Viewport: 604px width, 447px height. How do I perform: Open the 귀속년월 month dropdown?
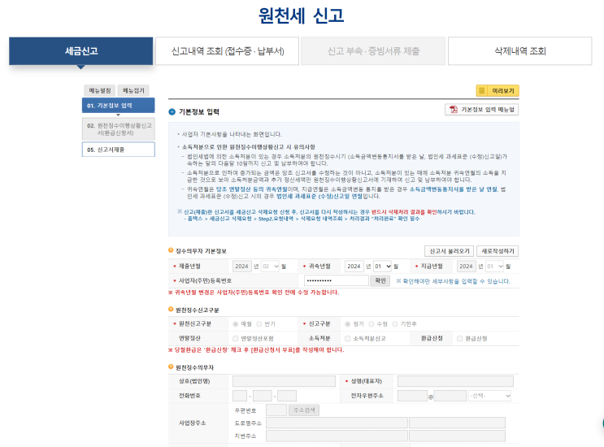point(383,266)
